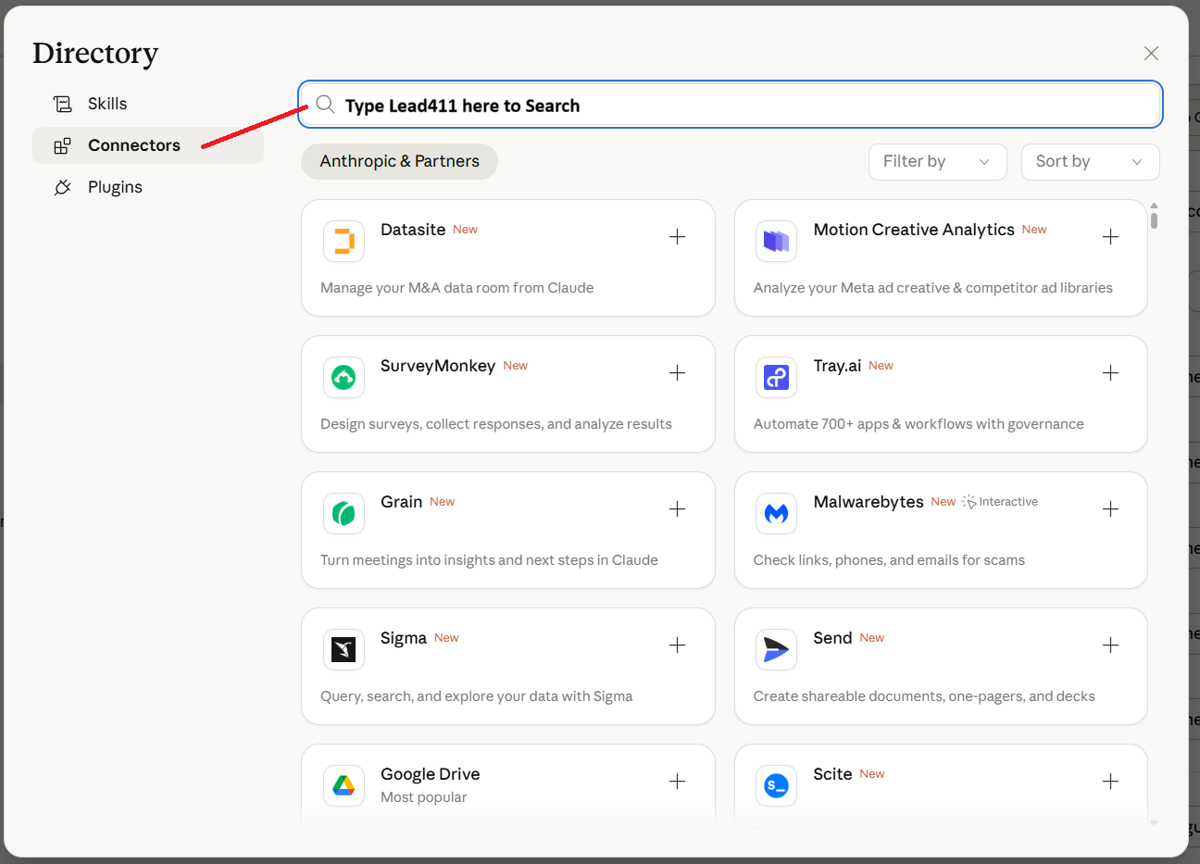
Task: Click the search magnifier icon
Action: [x=325, y=105]
